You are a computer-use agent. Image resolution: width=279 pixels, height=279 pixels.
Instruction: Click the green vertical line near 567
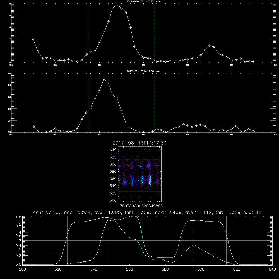[x=142, y=240]
